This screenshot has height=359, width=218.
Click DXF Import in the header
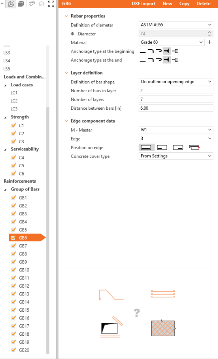click(144, 4)
